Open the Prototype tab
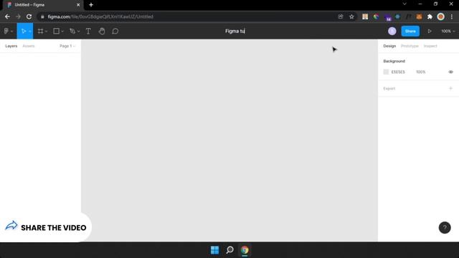Screen dimensions: 459x258 point(410,46)
